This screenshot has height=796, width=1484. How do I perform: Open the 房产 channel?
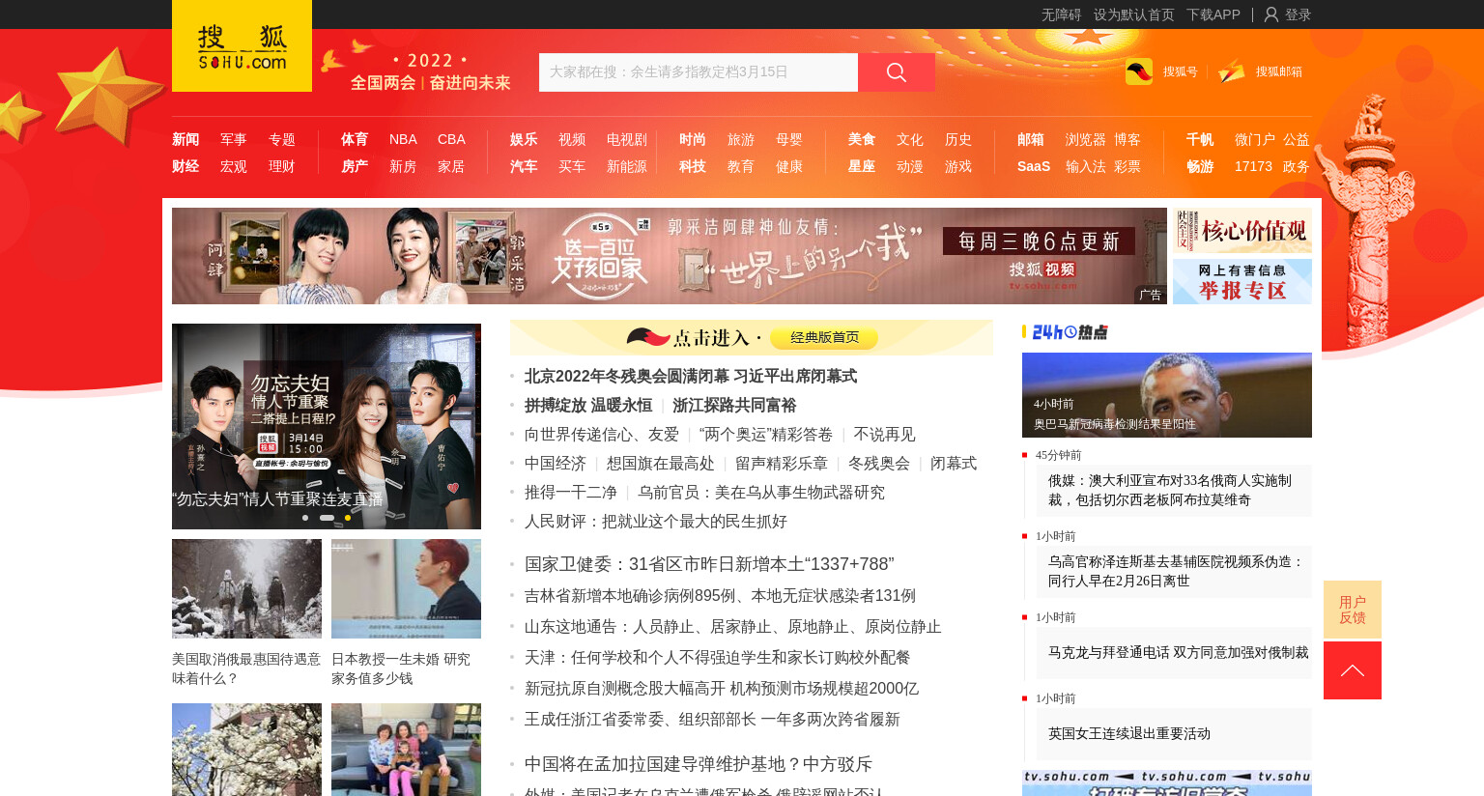click(355, 166)
